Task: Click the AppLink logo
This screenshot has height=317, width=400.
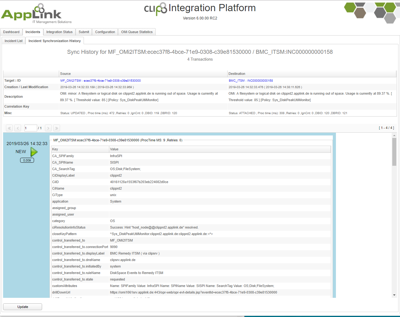Action: click(36, 14)
